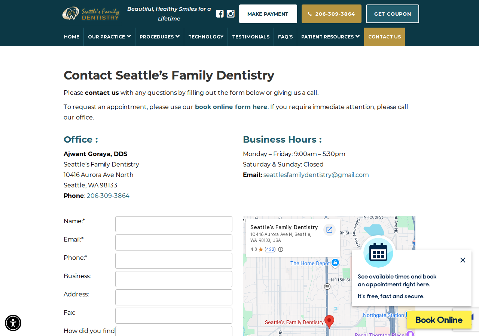Click the Book Online button

[439, 320]
